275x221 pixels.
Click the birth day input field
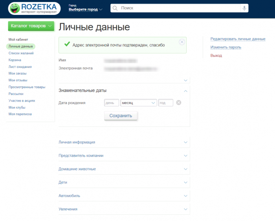(x=112, y=103)
